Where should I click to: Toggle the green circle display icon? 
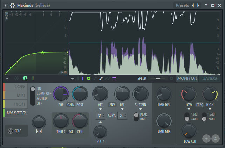89,78
